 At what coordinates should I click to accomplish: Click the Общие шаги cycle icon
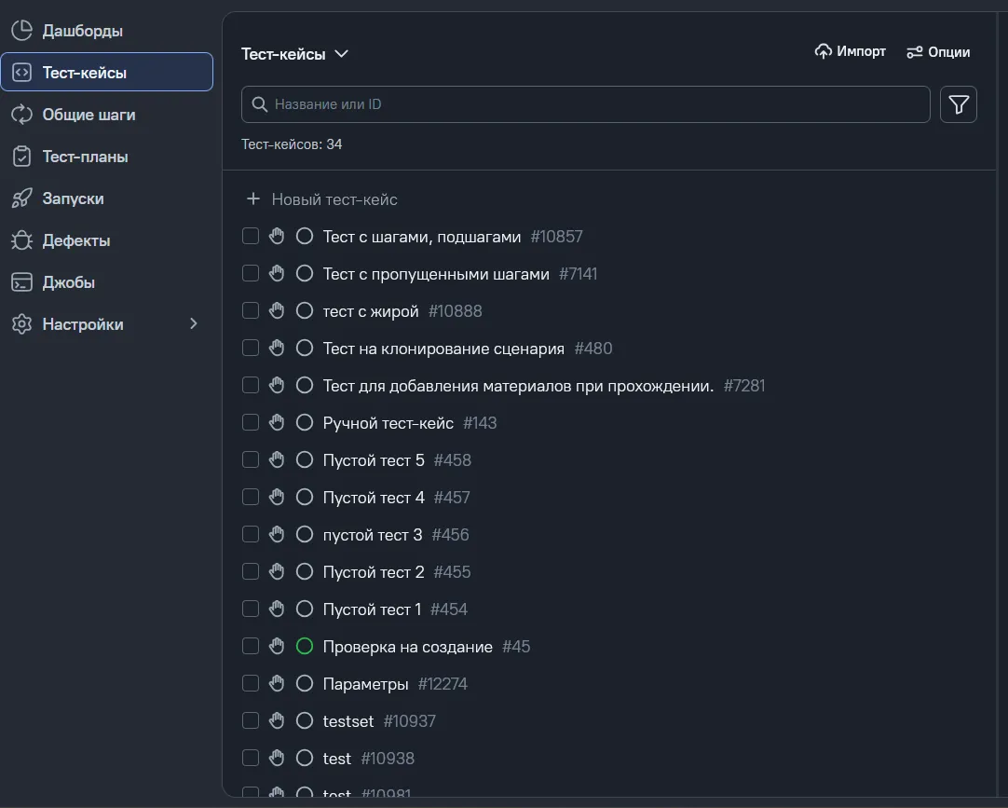point(21,115)
